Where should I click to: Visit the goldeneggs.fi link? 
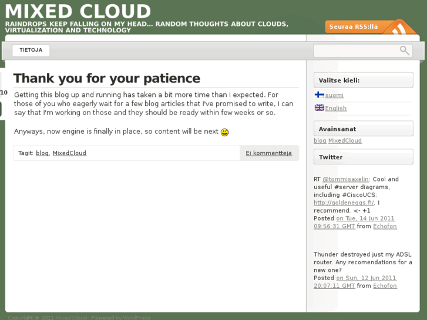pyautogui.click(x=344, y=203)
